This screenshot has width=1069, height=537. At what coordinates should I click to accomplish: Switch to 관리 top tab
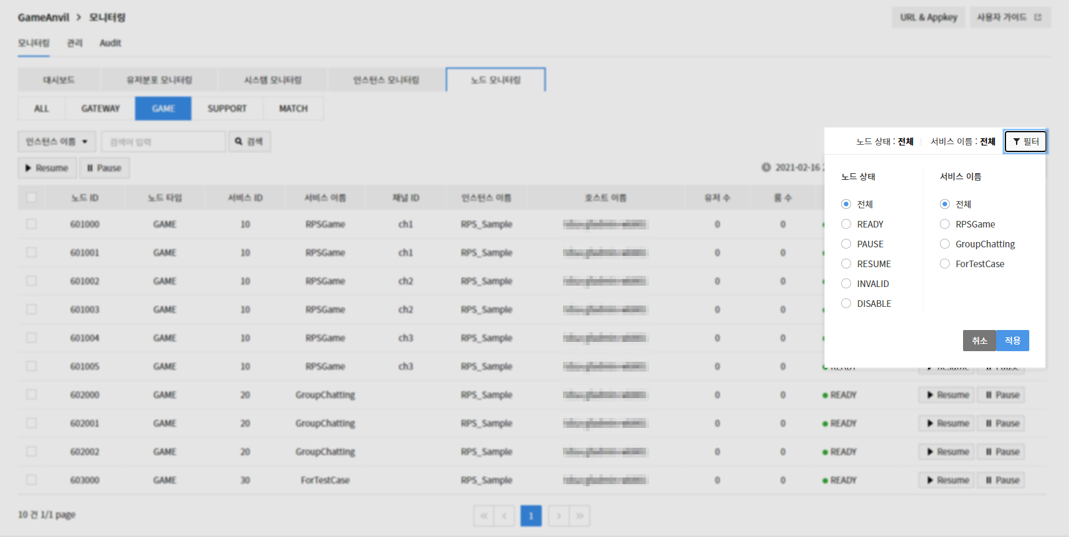[75, 43]
